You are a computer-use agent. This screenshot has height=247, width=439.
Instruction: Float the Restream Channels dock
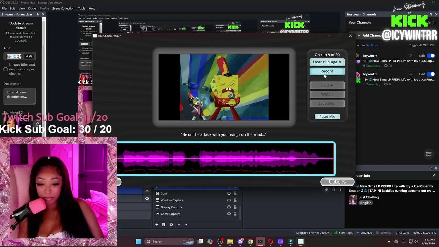[431, 14]
